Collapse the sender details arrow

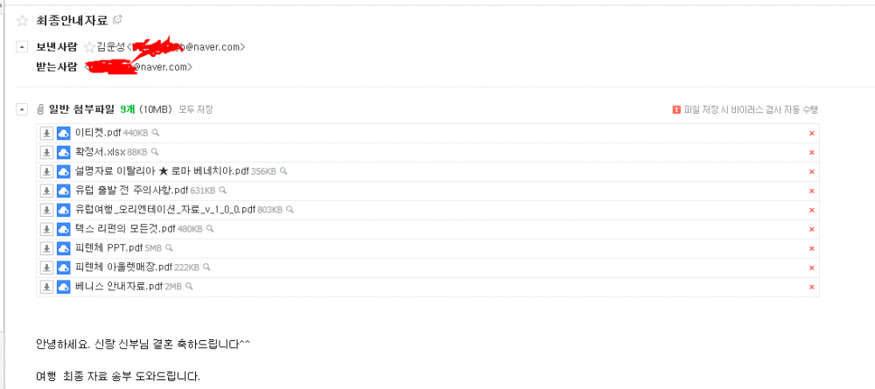point(21,47)
